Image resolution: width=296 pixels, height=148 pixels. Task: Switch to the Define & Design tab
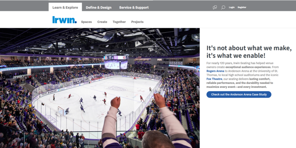pos(98,8)
